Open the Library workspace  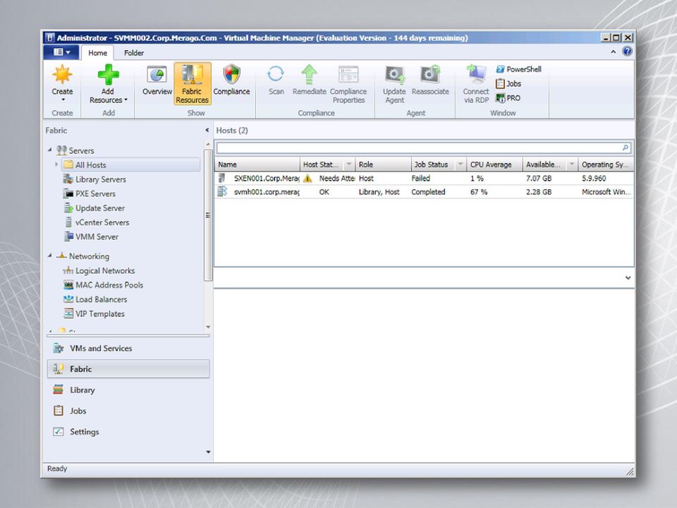(128, 389)
